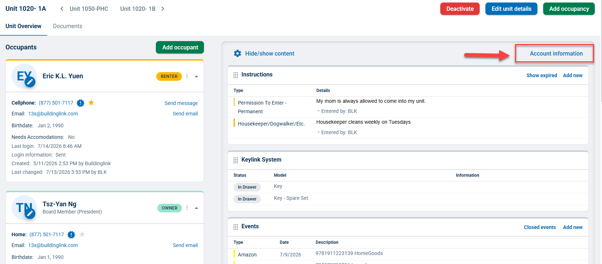Add new entry in Instructions panel
602x264 pixels.
573,75
